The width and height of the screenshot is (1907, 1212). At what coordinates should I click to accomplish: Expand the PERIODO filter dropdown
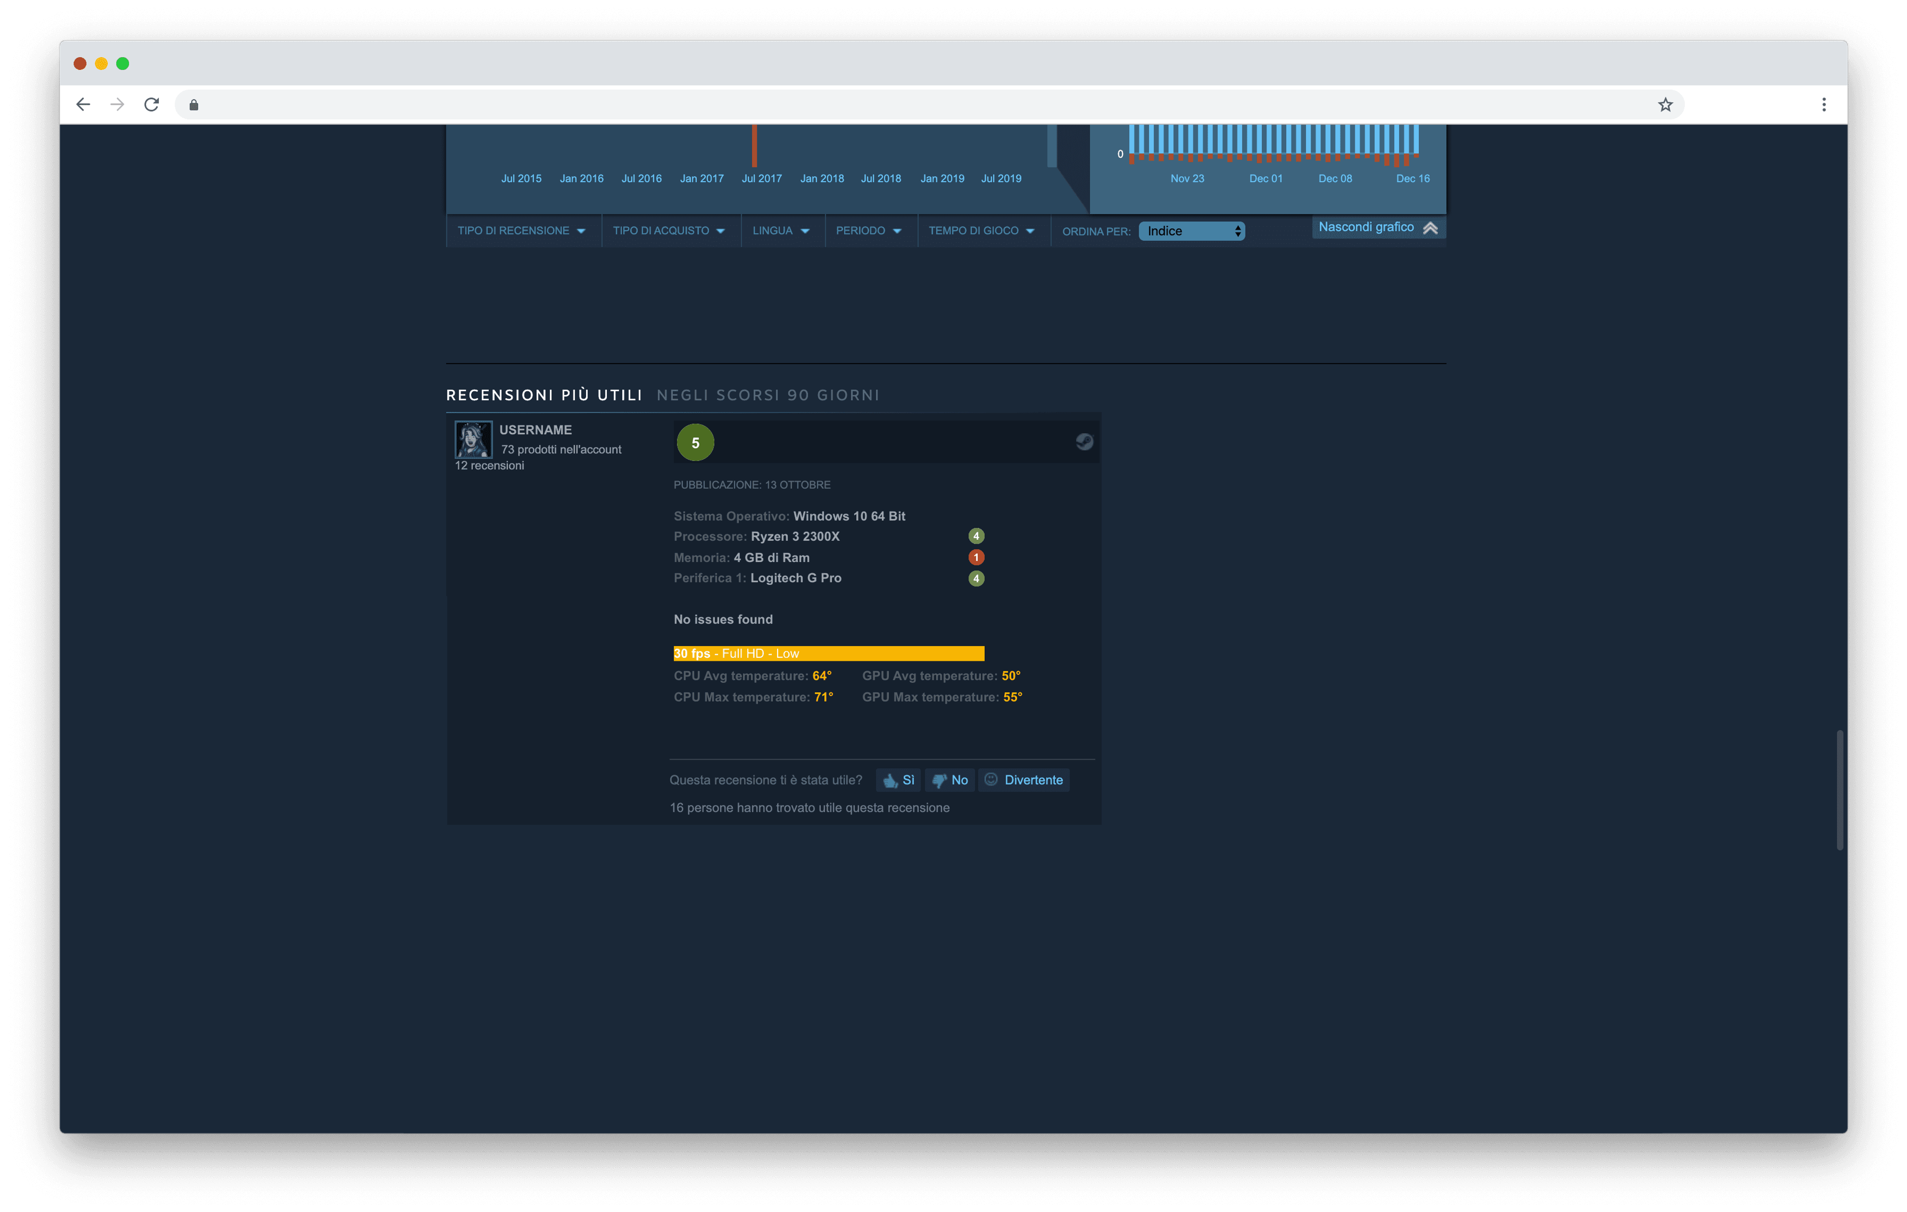[x=870, y=230]
